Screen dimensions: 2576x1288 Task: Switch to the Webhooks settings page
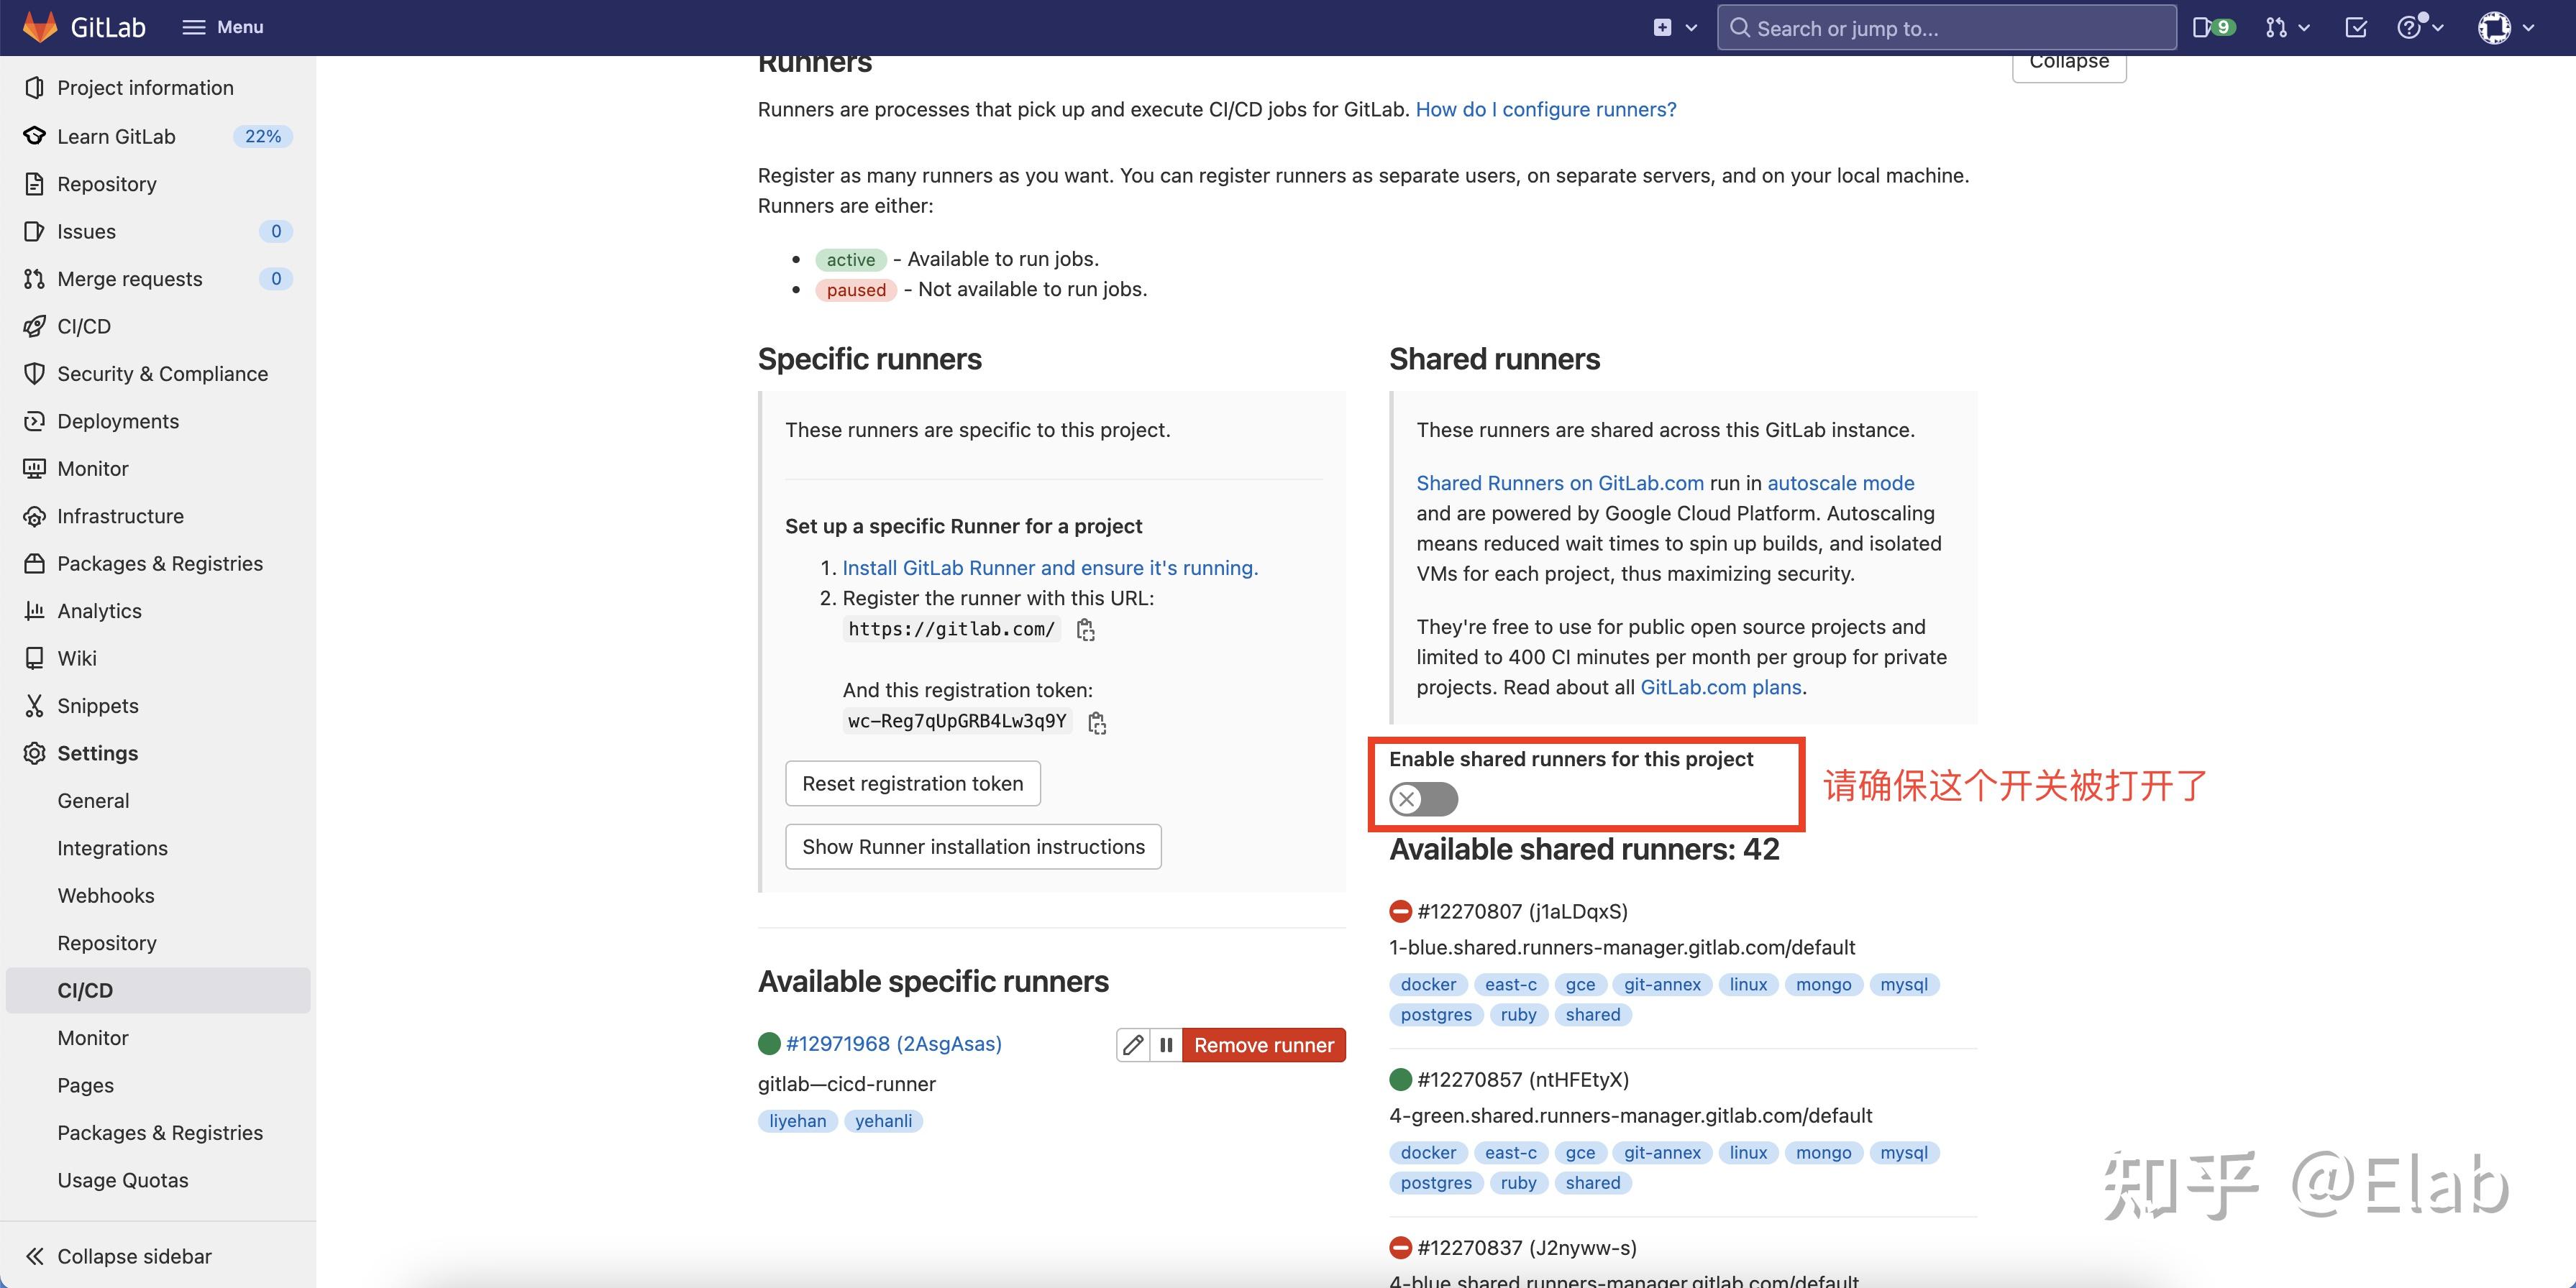point(106,896)
